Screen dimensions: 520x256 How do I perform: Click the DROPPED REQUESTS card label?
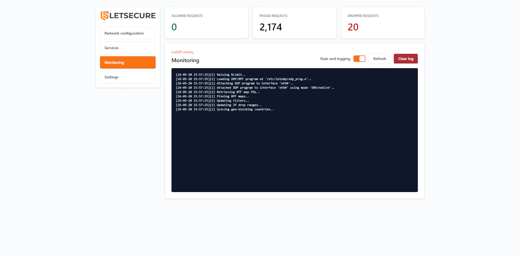pos(363,16)
